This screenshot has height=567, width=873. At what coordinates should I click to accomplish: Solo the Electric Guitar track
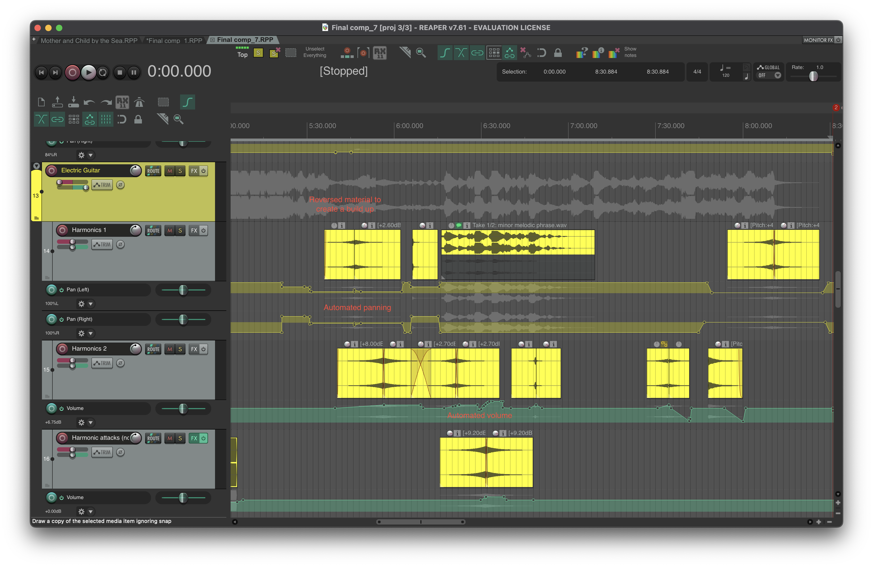pos(180,171)
